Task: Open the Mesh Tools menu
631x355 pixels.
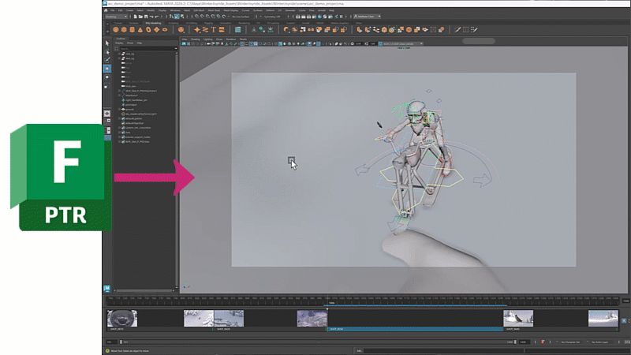Action: [x=214, y=10]
